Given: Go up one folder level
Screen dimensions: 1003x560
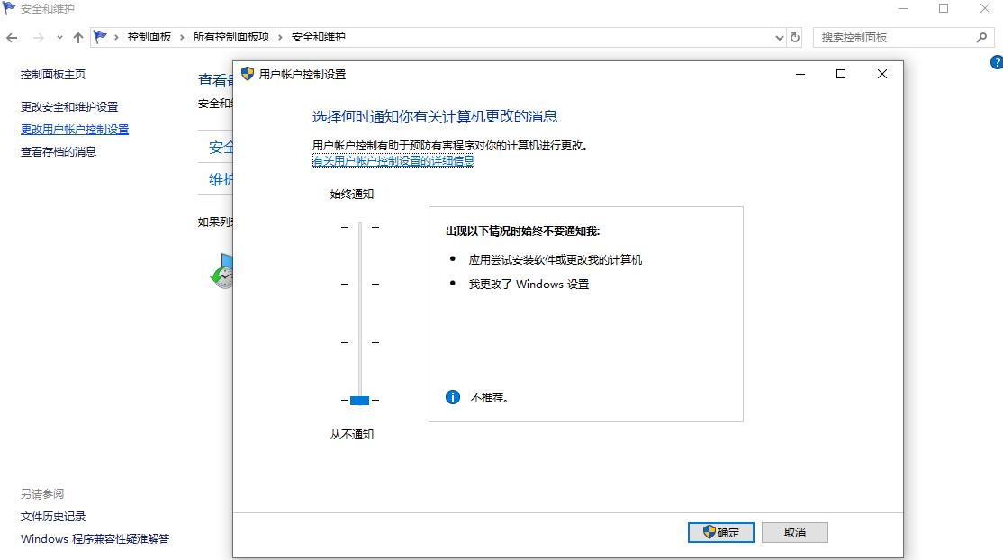Looking at the screenshot, I should coord(78,38).
